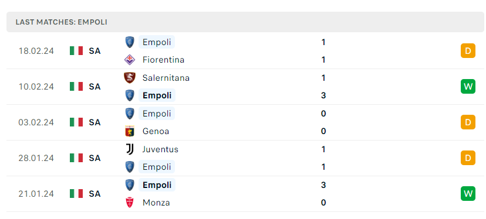Open the Juventus team link
Image resolution: width=486 pixels, height=219 pixels.
(160, 149)
